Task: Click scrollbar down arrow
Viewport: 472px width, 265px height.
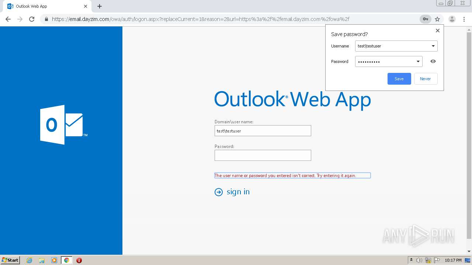Action: 469,252
